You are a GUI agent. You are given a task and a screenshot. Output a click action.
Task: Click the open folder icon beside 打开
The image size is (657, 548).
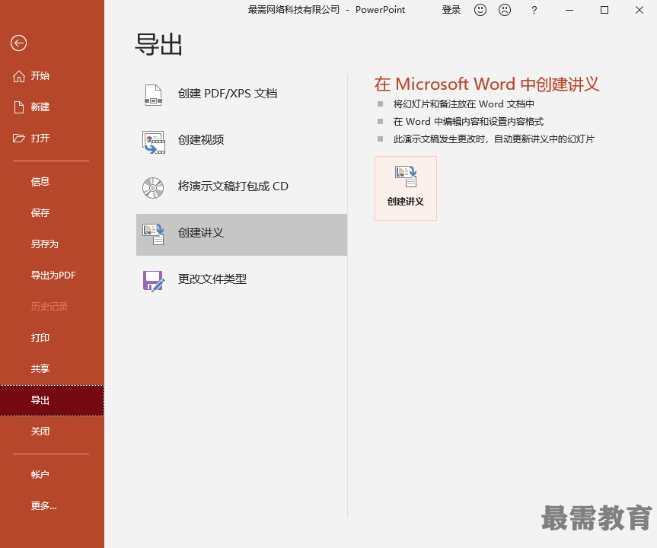pyautogui.click(x=19, y=139)
